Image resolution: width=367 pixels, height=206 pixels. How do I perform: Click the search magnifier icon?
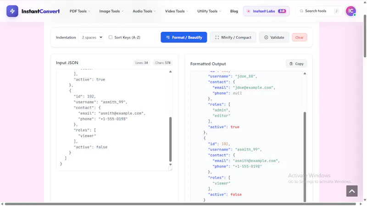[x=301, y=11]
